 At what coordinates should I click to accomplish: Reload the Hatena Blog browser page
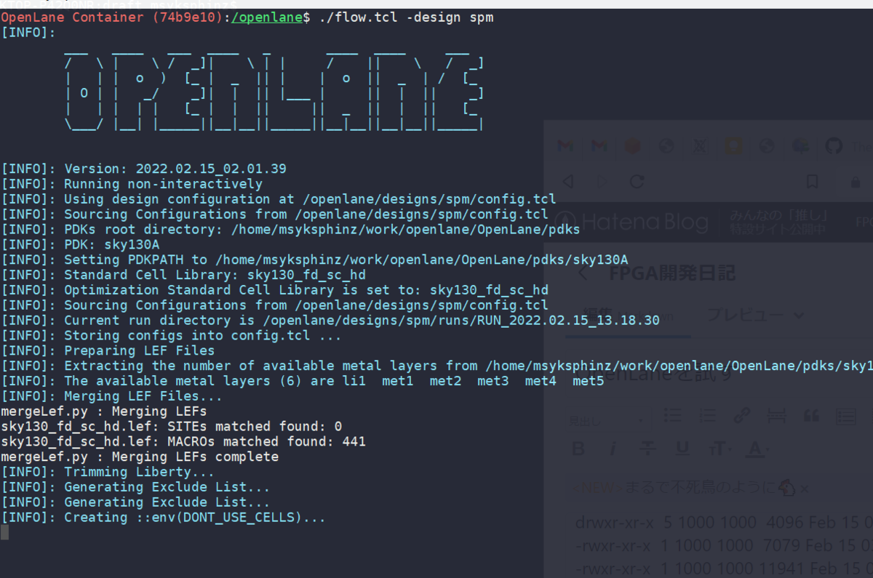[637, 181]
